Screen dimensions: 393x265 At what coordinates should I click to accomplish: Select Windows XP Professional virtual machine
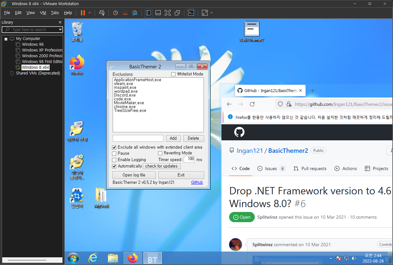[42, 50]
